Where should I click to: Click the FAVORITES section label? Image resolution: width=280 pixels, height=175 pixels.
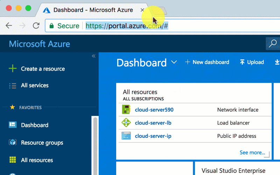(x=30, y=107)
